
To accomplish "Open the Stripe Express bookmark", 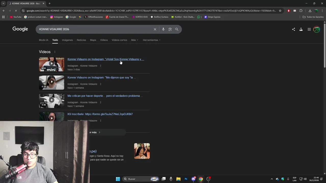I will [x=212, y=17].
